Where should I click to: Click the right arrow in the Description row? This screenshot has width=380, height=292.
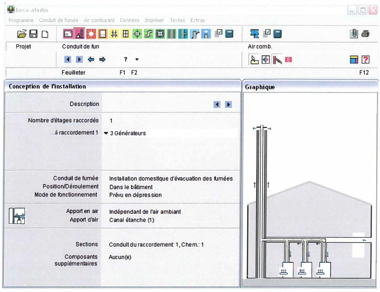[228, 104]
